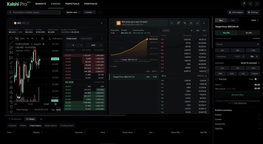The image size is (263, 144).
Task: Click the line chart icon in BTC prediction header
Action: coord(172,23)
